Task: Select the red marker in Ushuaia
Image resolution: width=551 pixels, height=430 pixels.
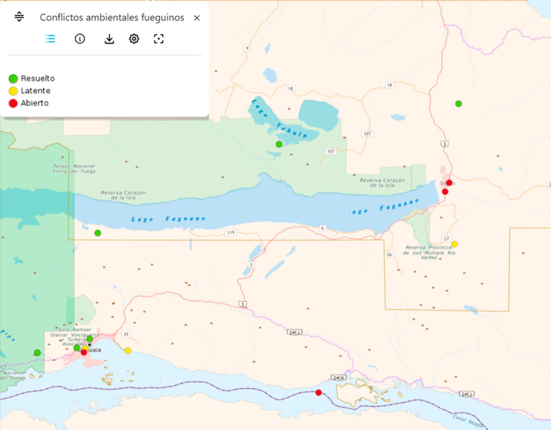Action: pyautogui.click(x=84, y=353)
